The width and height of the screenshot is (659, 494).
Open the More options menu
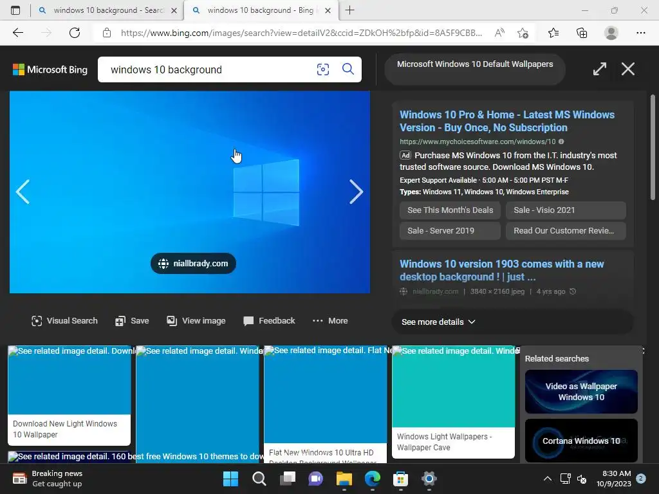[x=330, y=321]
